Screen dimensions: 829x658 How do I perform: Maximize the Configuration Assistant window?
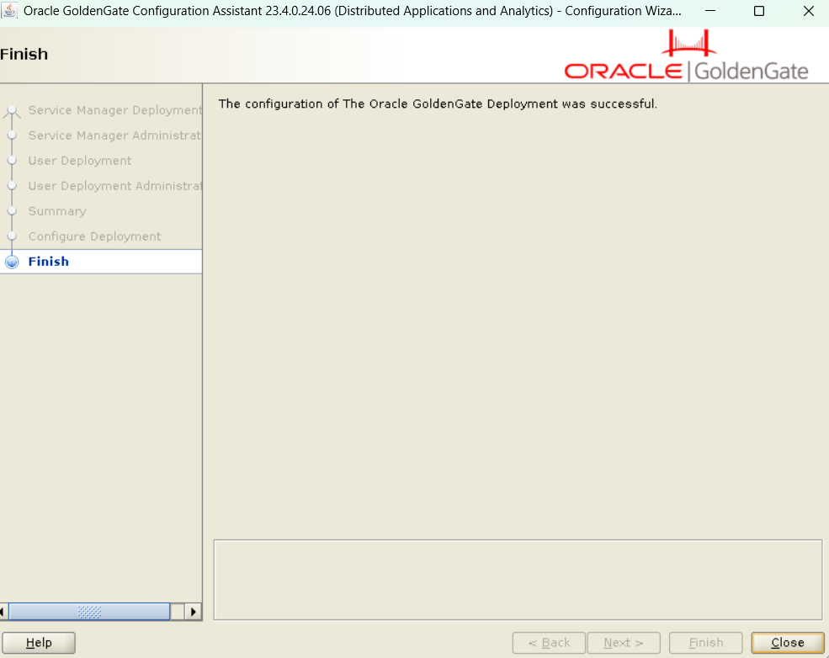point(759,11)
